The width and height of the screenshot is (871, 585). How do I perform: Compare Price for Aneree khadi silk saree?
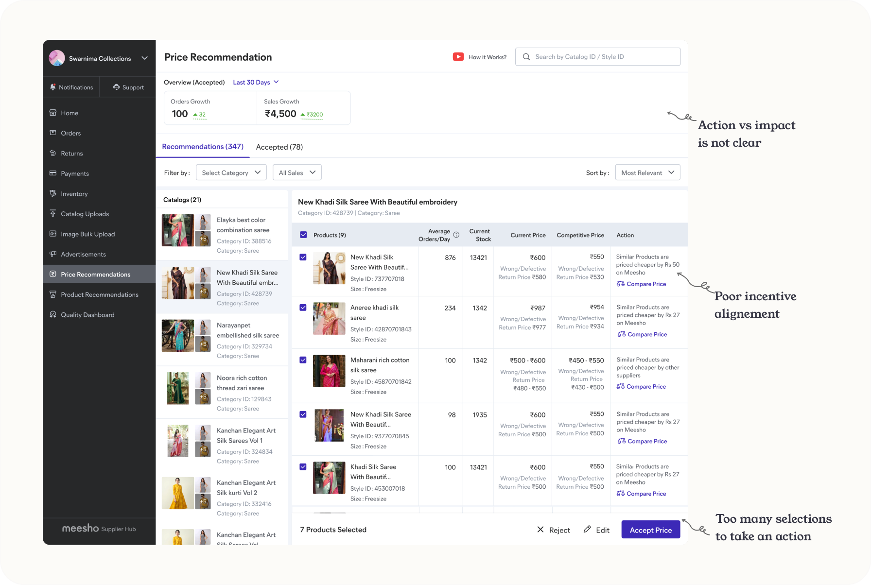coord(642,334)
